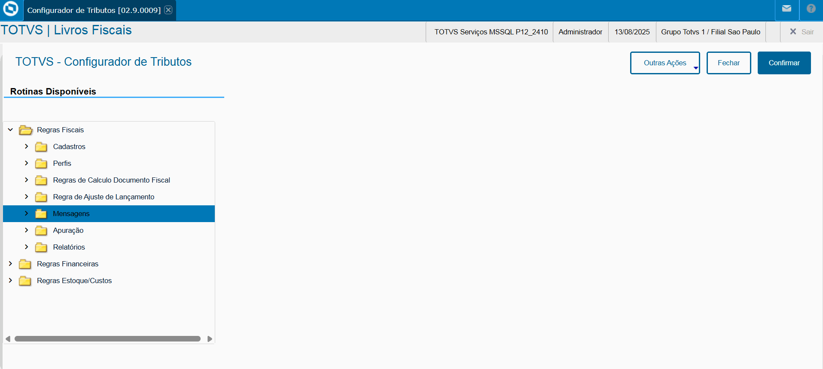This screenshot has width=823, height=369.
Task: Click the Fechar button
Action: 729,63
